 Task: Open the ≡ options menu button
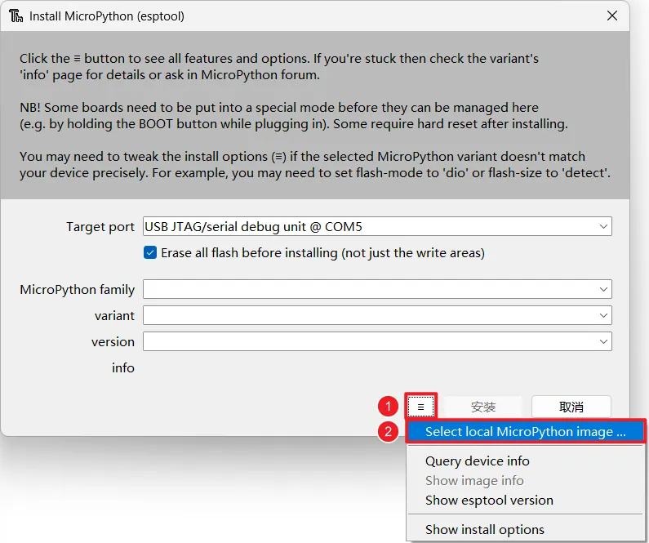(421, 407)
